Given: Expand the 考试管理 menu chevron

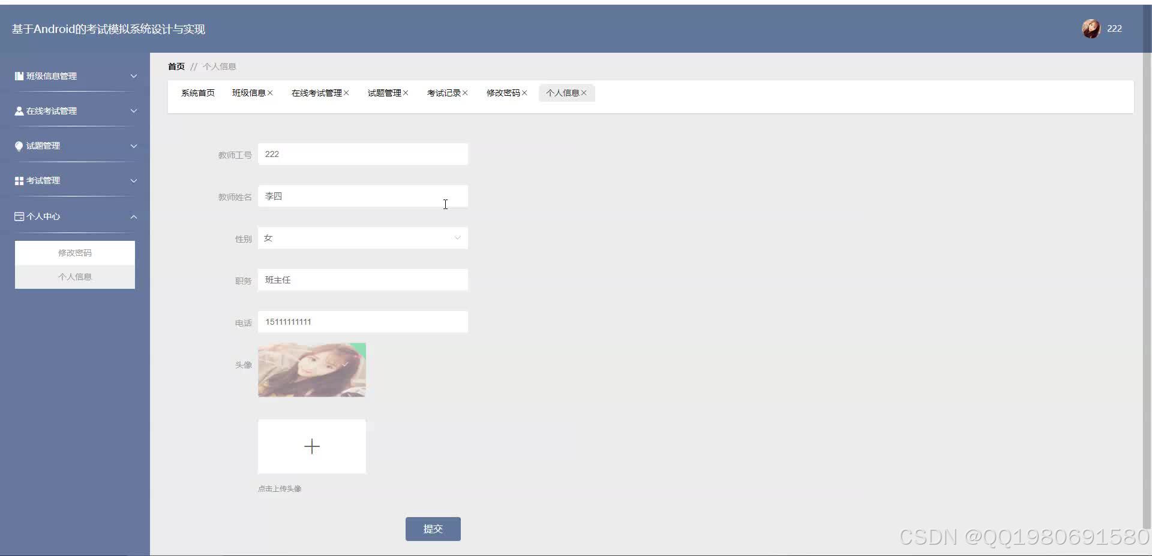Looking at the screenshot, I should click(x=134, y=181).
